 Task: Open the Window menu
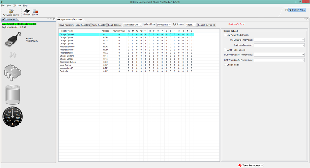17,5
